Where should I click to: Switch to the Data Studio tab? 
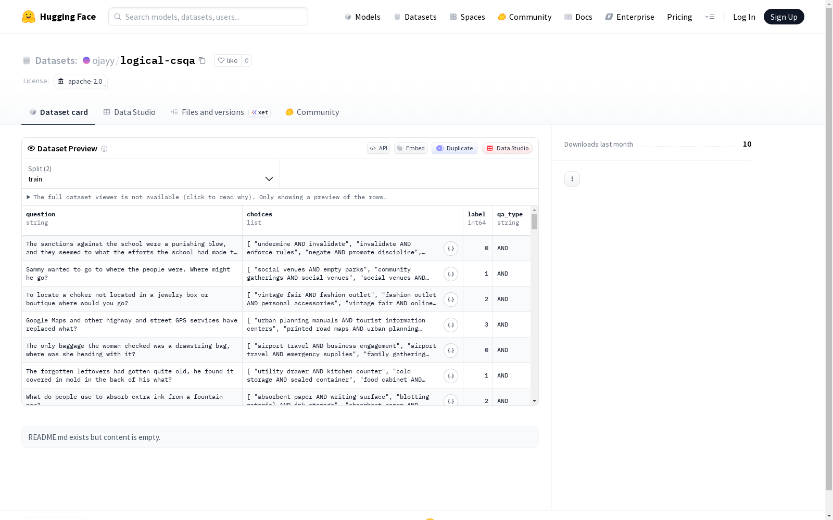tap(129, 112)
